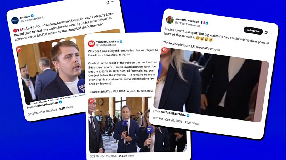
Task: Play the video in Bleu Blanc Rouge post
Action: click(x=211, y=85)
